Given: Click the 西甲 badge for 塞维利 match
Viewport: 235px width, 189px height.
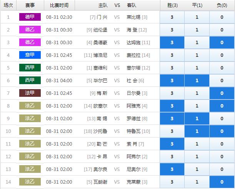Looking at the screenshot, I should coord(30,68).
